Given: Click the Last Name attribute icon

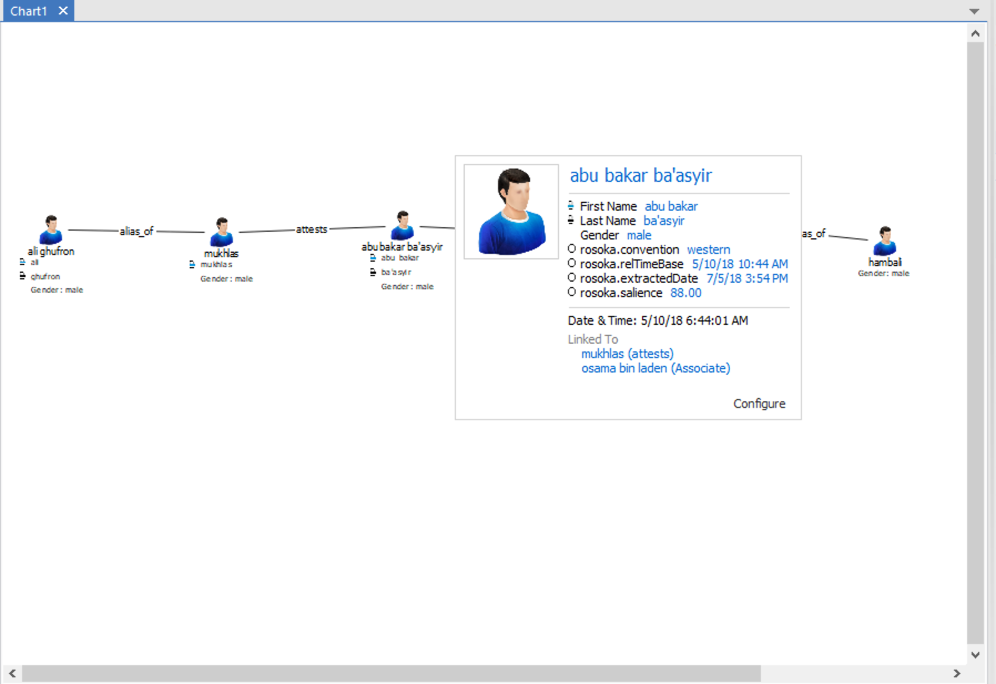Looking at the screenshot, I should point(572,220).
